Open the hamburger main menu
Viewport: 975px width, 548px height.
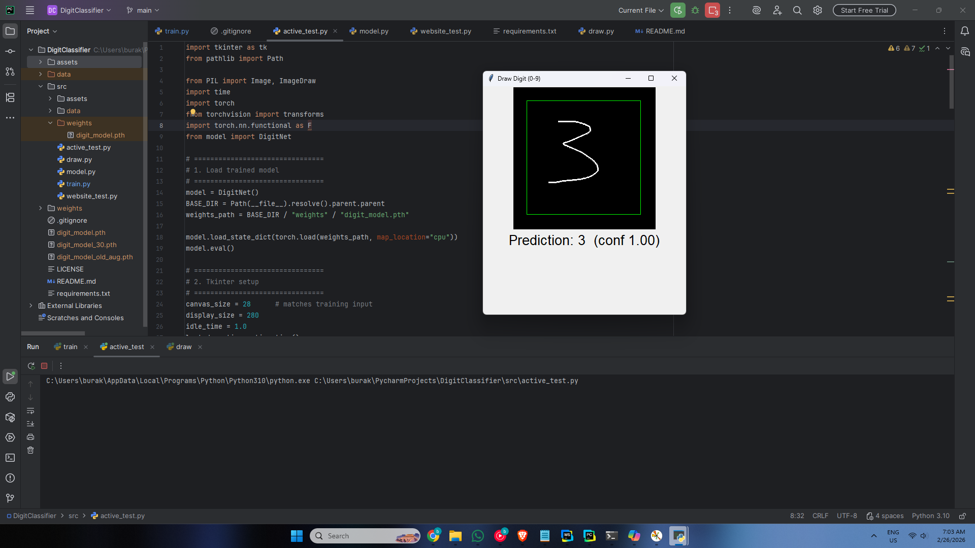(30, 10)
